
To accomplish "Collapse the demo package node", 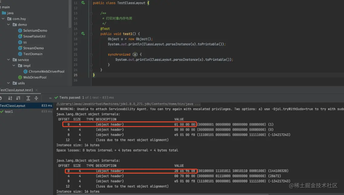I will pyautogui.click(x=8, y=24).
